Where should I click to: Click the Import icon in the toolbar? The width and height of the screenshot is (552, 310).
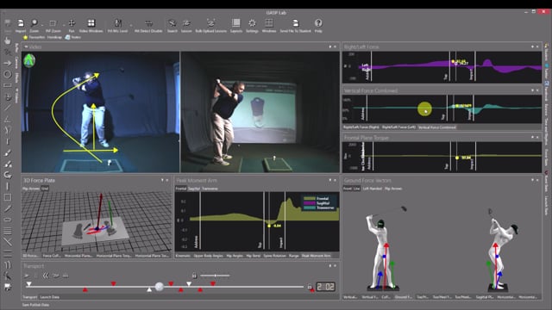coord(21,23)
